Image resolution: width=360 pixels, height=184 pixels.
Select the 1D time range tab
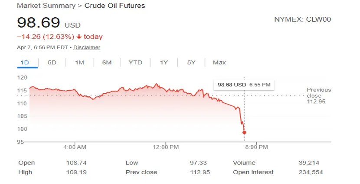(x=25, y=63)
